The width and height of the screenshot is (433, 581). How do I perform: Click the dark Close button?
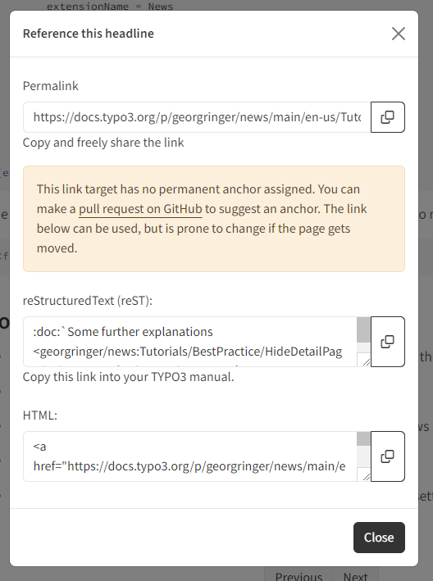coord(379,538)
